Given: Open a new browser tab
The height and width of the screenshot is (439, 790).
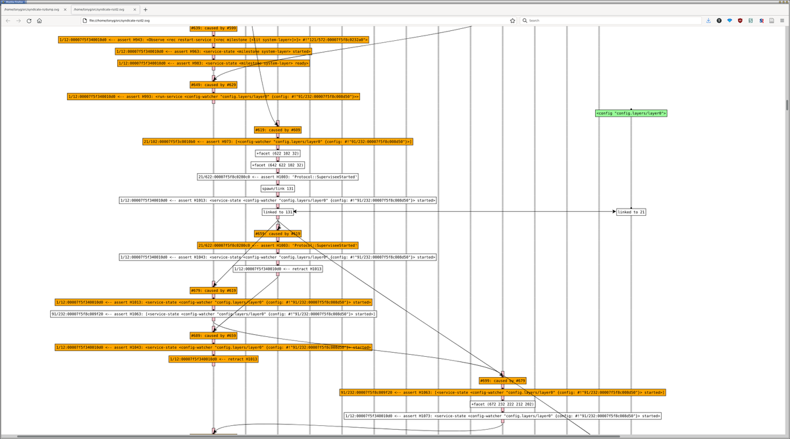Looking at the screenshot, I should pos(145,10).
